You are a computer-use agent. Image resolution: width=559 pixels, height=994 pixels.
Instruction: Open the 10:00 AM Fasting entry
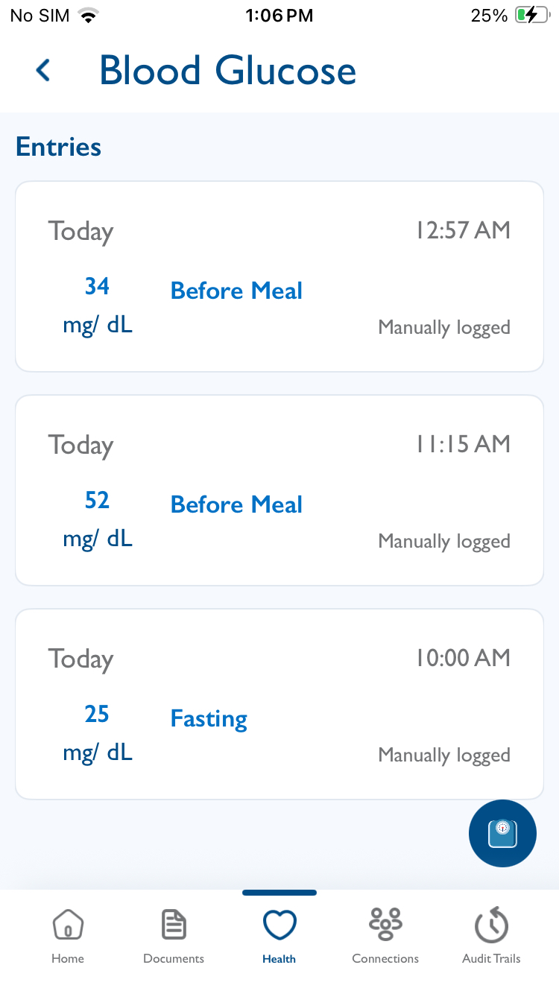(279, 704)
